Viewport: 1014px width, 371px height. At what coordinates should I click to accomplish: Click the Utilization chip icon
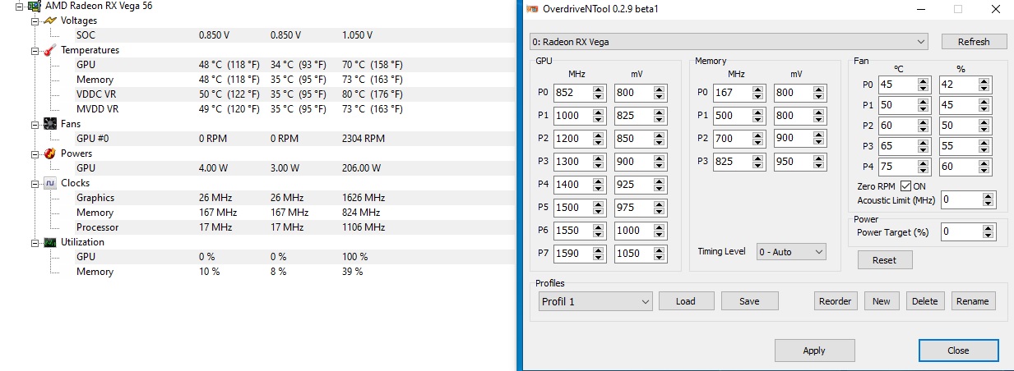point(49,242)
